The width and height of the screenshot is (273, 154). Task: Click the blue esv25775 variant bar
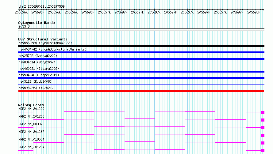[141, 59]
